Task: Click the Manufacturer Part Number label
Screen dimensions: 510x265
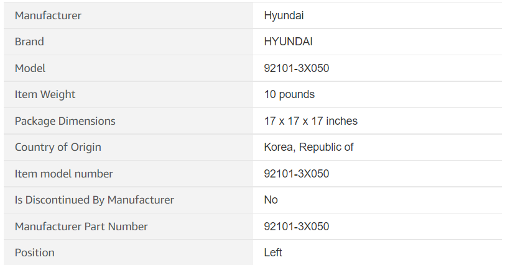Action: point(81,227)
